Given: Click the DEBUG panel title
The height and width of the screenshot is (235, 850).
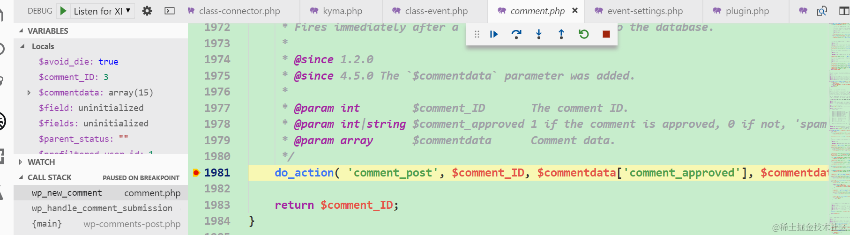Looking at the screenshot, I should point(40,11).
